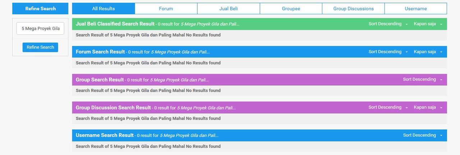
Task: Expand Sort Descending in Forum Search Result
Action: [x=388, y=52]
